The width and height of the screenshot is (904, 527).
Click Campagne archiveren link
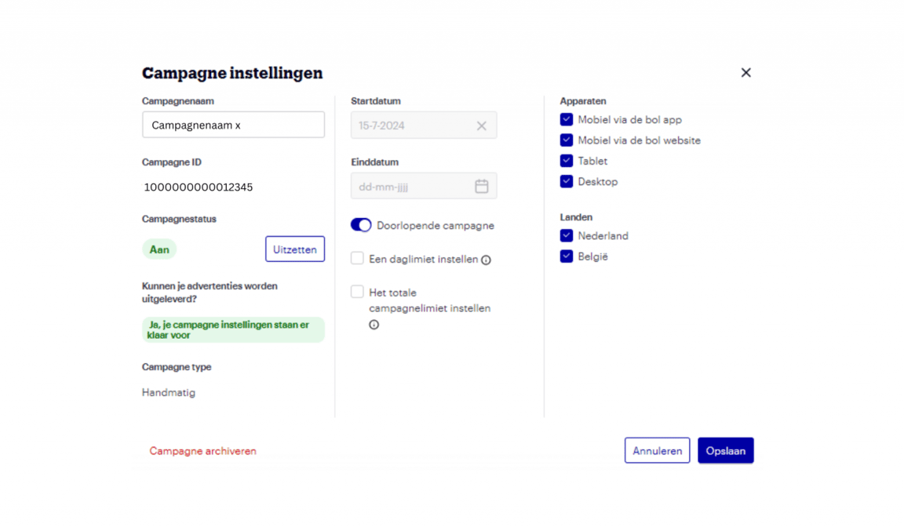pos(202,451)
